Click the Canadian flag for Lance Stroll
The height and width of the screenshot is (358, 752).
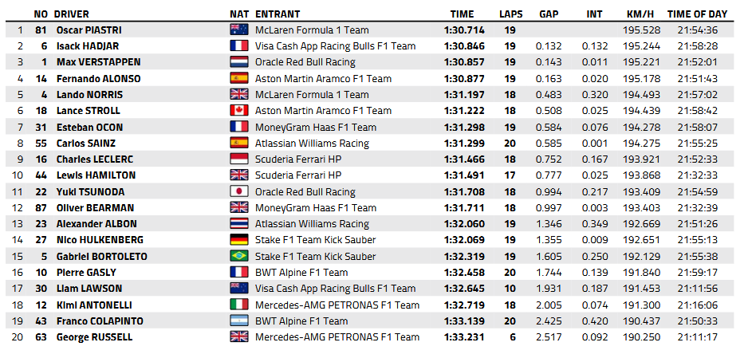[239, 111]
